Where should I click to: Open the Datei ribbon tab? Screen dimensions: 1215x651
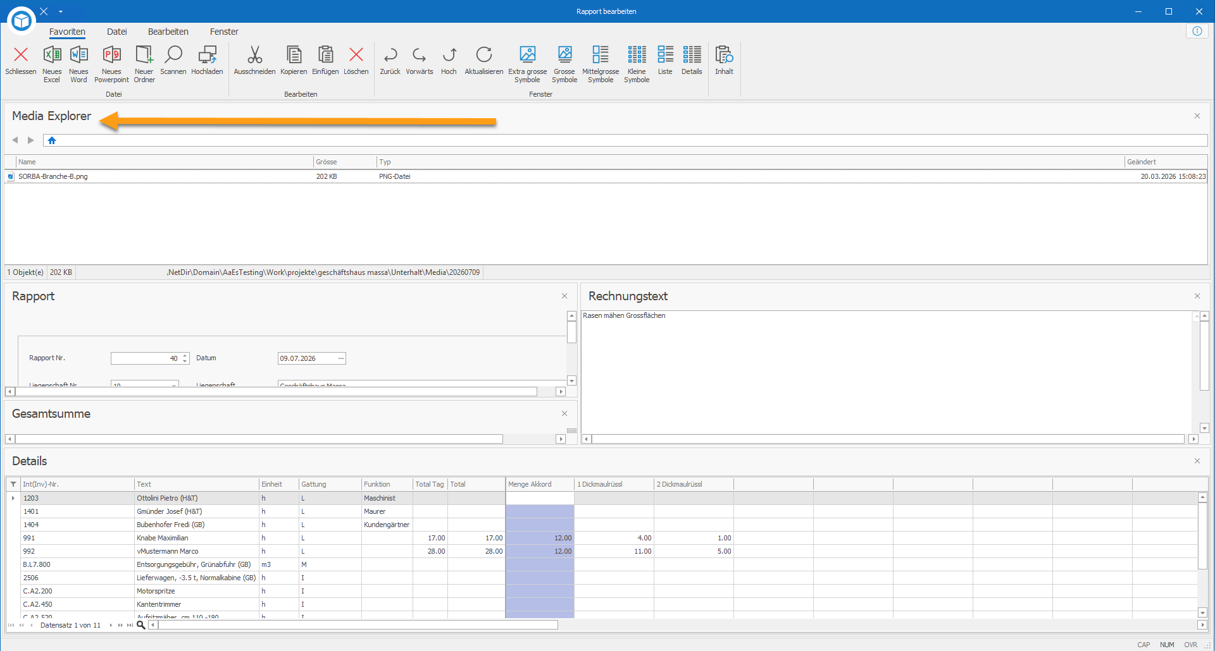click(117, 32)
